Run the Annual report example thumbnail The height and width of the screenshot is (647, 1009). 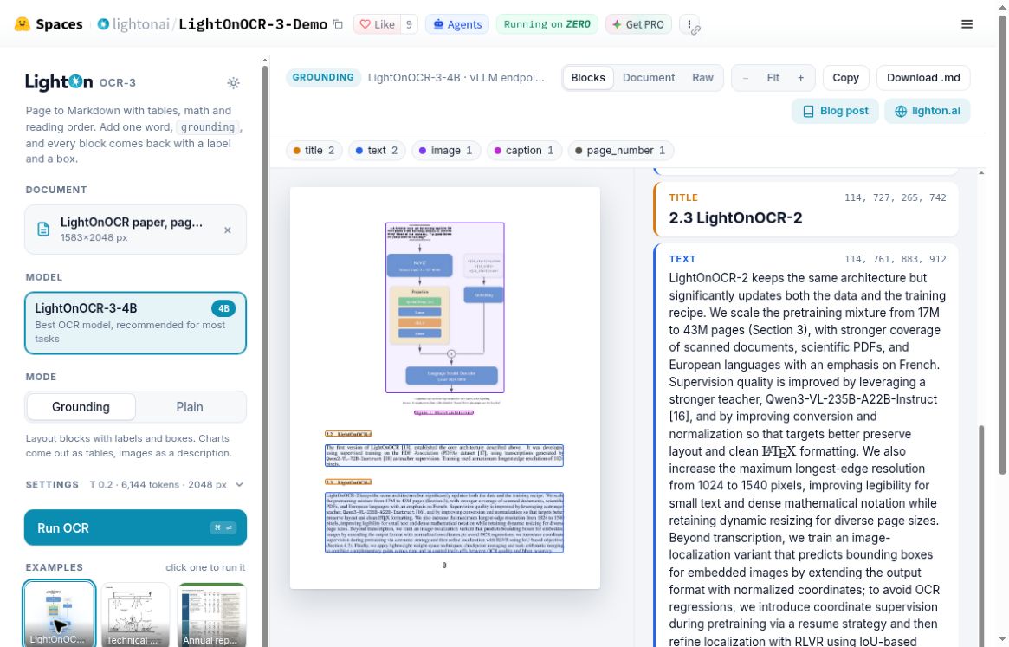(x=211, y=615)
